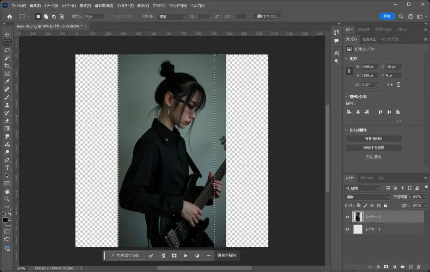The image size is (430, 272).
Task: Switch to the 色調補正 tab
Action: tap(370, 39)
